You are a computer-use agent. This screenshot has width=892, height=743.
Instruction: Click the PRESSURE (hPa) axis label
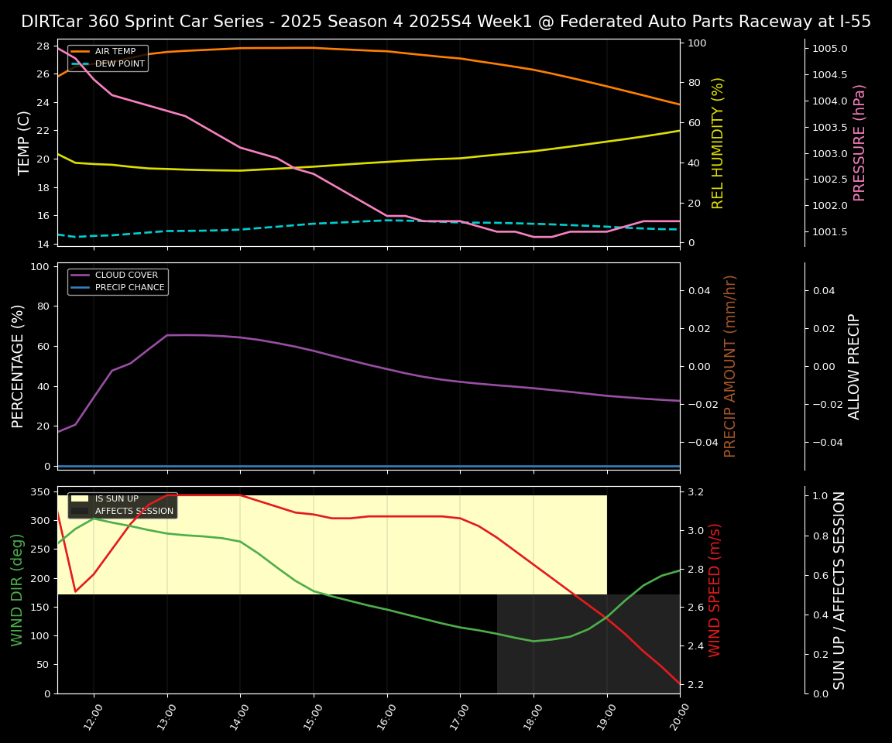coord(859,142)
